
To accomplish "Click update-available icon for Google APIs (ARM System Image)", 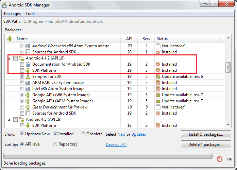I will tap(158, 101).
